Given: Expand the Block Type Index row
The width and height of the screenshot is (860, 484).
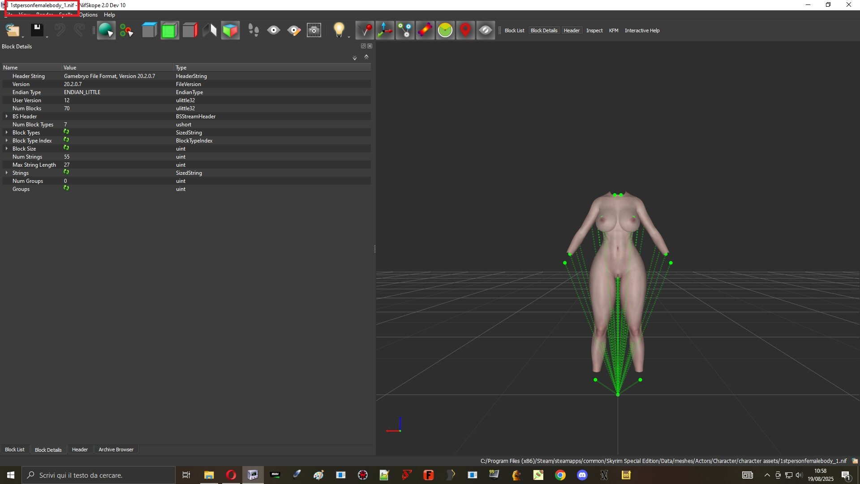Looking at the screenshot, I should point(6,141).
